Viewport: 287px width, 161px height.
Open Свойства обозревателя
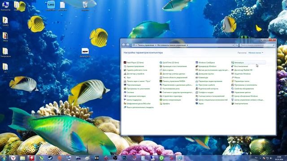click(x=243, y=89)
